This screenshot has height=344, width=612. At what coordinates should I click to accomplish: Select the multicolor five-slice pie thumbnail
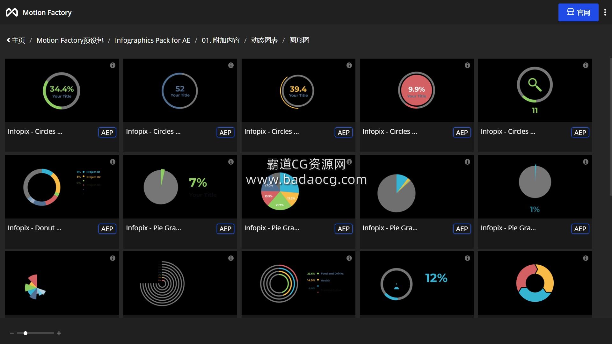pyautogui.click(x=298, y=187)
